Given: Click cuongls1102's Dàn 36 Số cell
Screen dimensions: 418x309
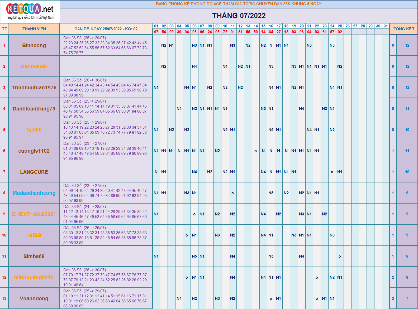Looking at the screenshot, I should click(106, 151).
